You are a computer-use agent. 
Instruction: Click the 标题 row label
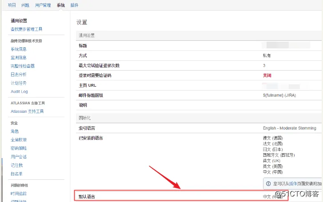[83, 46]
